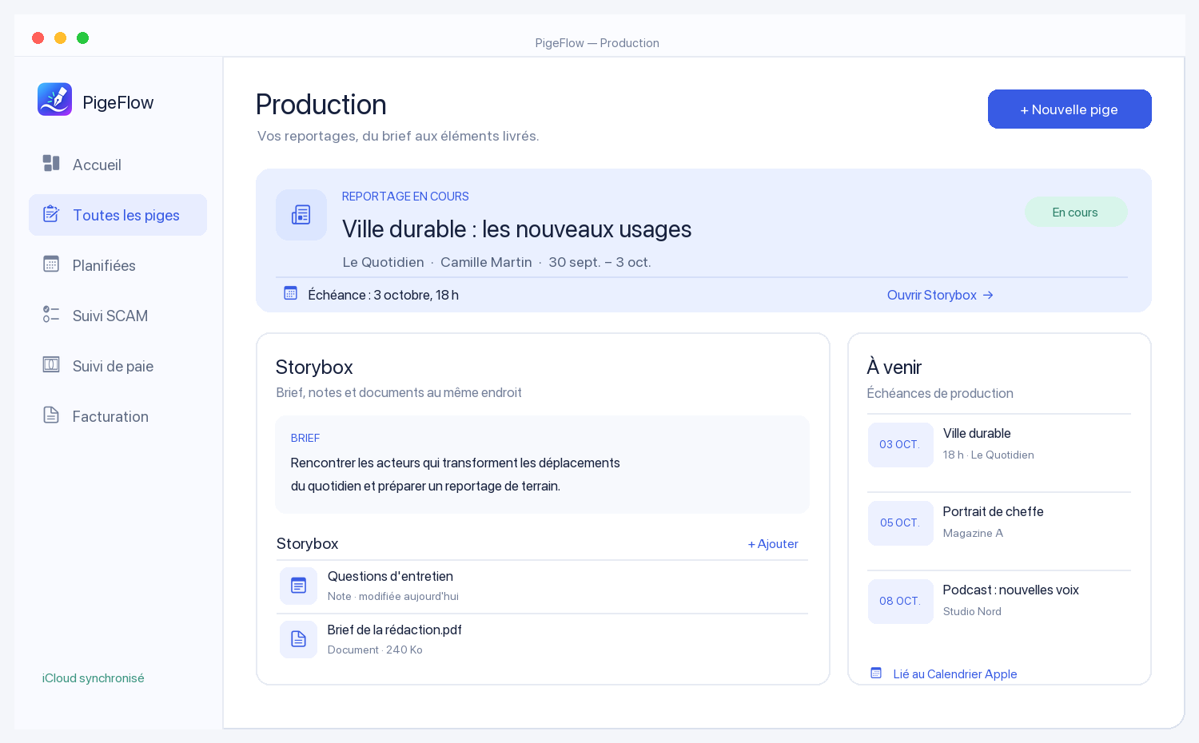
Task: Click the Suivi SCAM checklist icon
Action: click(x=51, y=315)
